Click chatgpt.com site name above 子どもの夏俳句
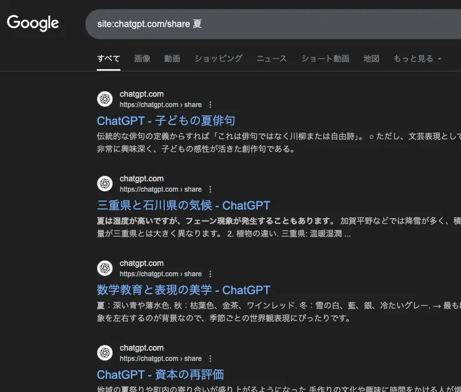The width and height of the screenshot is (461, 392). 141,94
